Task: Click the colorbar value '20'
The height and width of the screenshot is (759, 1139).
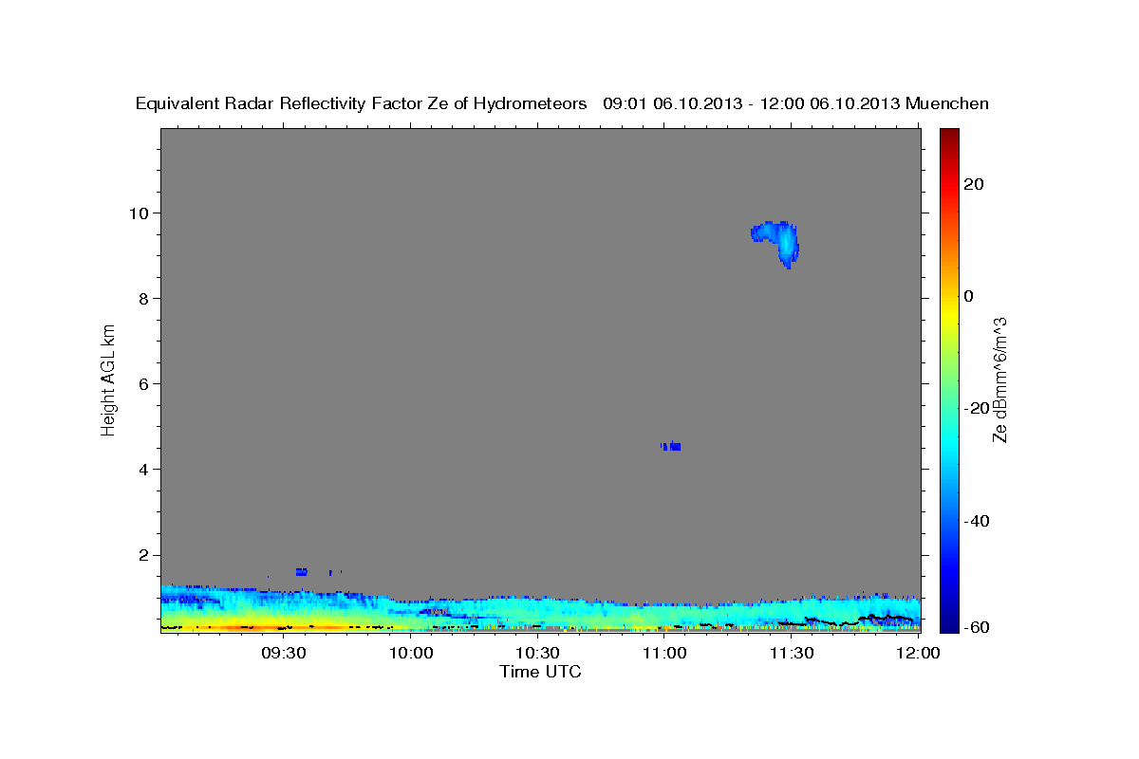Action: 972,184
